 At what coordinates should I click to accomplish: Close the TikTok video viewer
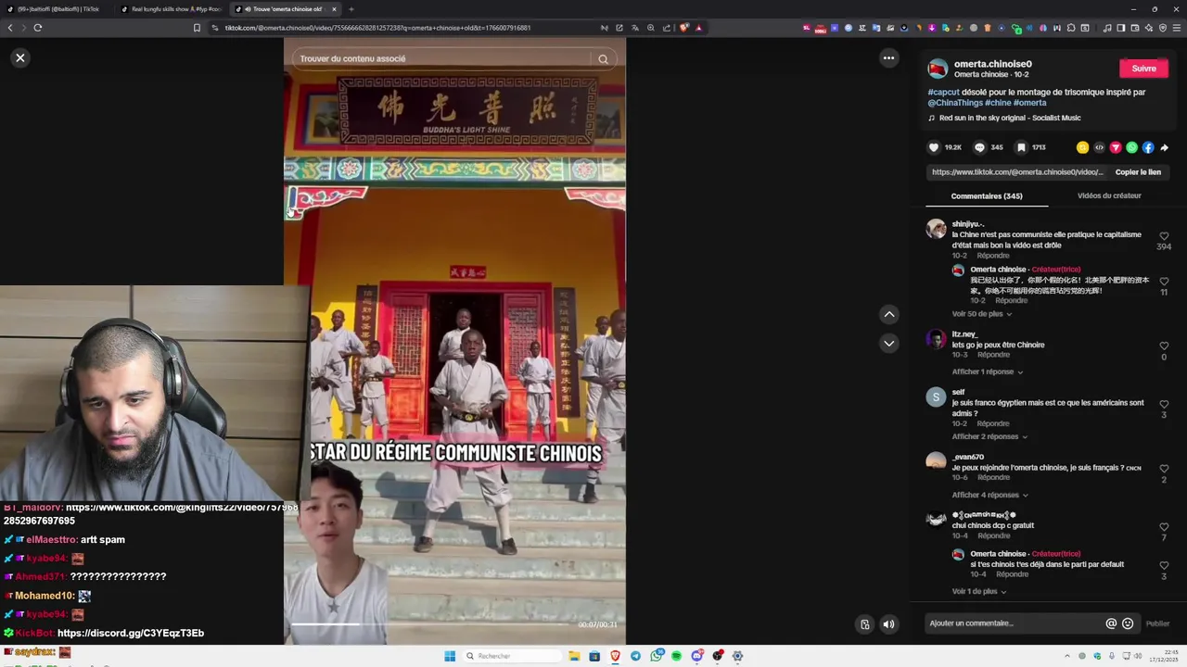pos(20,57)
